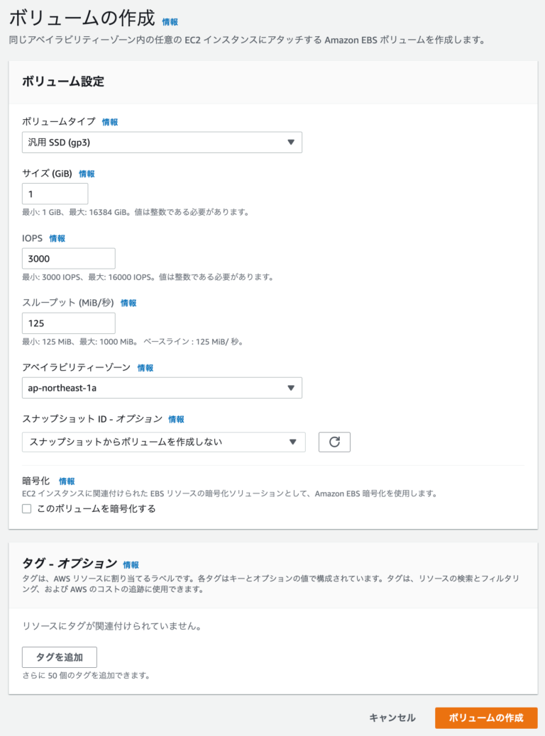Viewport: 545px width, 736px height.
Task: Open the サイズ (GiB) 情報 help
Action: [x=87, y=174]
